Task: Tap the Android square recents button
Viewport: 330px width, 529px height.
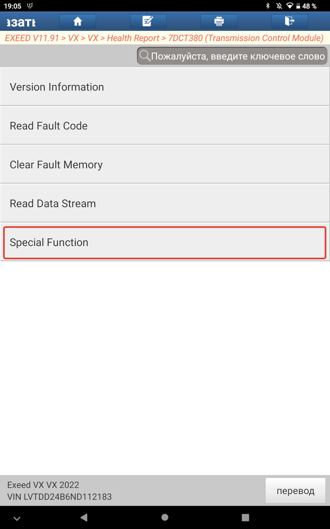Action: click(x=245, y=517)
